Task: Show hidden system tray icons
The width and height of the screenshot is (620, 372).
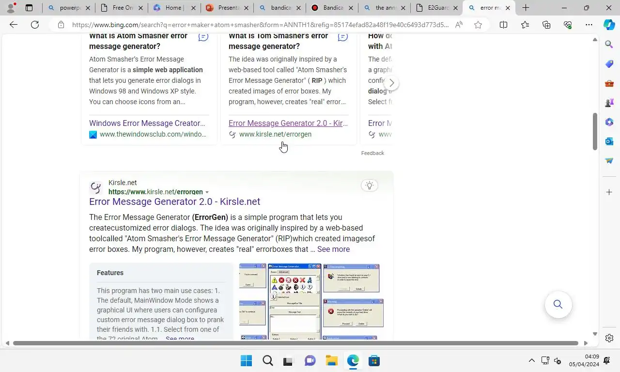Action: (531, 360)
